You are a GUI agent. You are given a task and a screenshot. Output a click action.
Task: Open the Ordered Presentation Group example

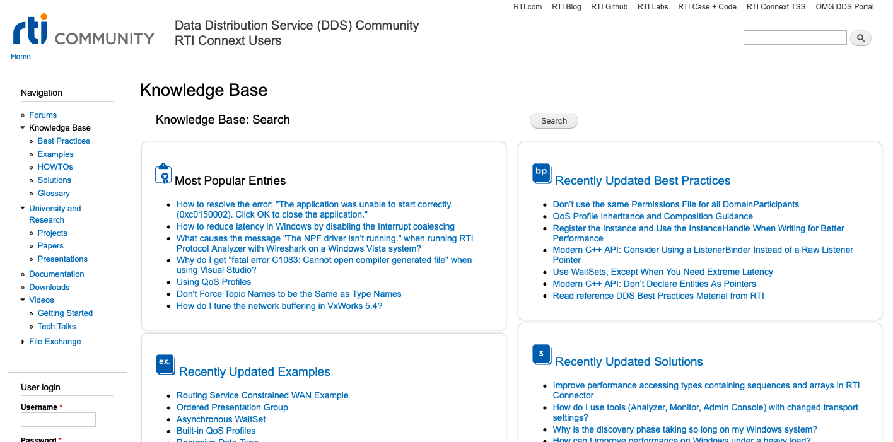coord(232,408)
